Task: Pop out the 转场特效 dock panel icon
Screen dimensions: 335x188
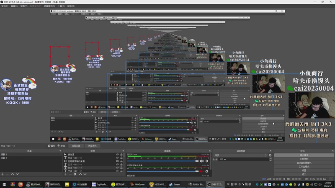Action: coord(271,151)
